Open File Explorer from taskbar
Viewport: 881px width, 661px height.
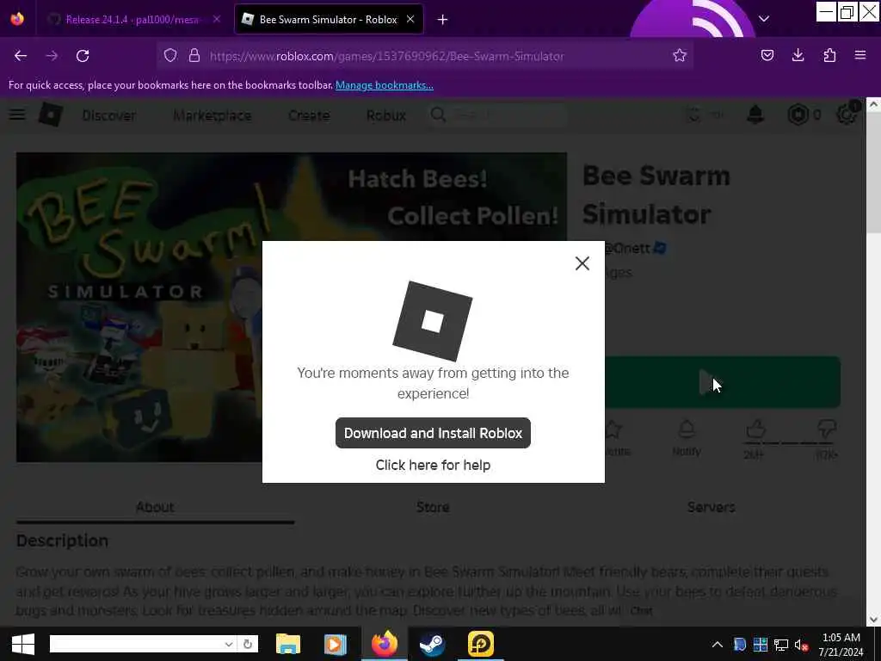point(288,644)
